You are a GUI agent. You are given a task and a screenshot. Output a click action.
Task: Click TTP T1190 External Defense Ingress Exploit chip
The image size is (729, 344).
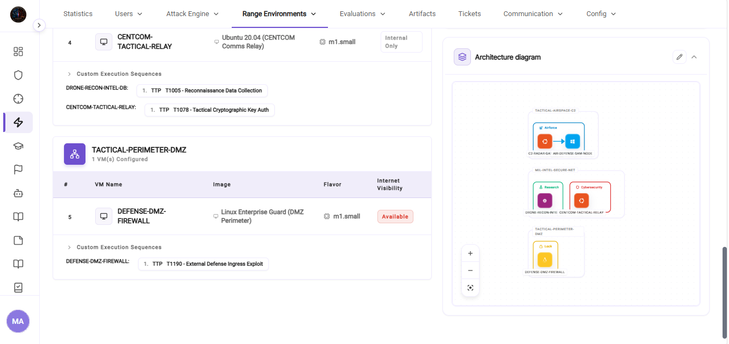coord(203,264)
